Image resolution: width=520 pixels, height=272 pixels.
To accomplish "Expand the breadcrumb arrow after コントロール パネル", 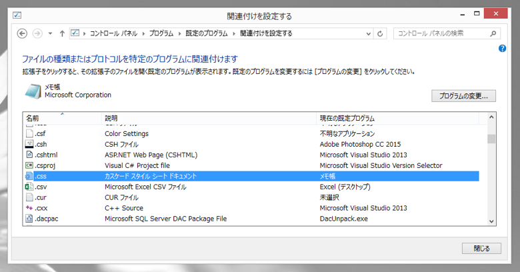I will [143, 33].
